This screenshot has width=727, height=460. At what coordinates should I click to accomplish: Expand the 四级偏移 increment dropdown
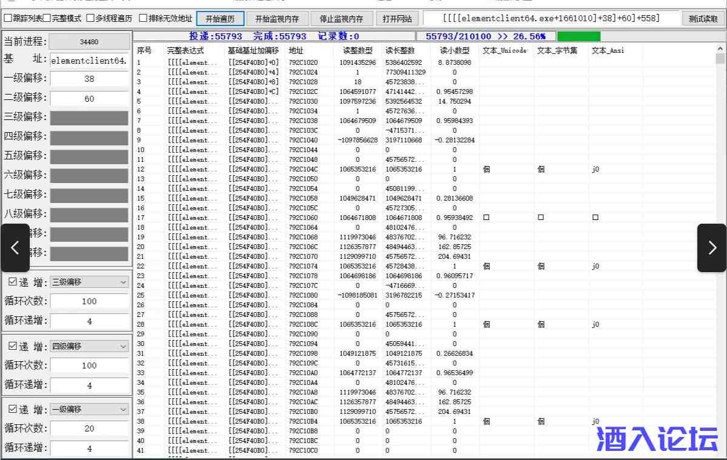[x=89, y=346]
